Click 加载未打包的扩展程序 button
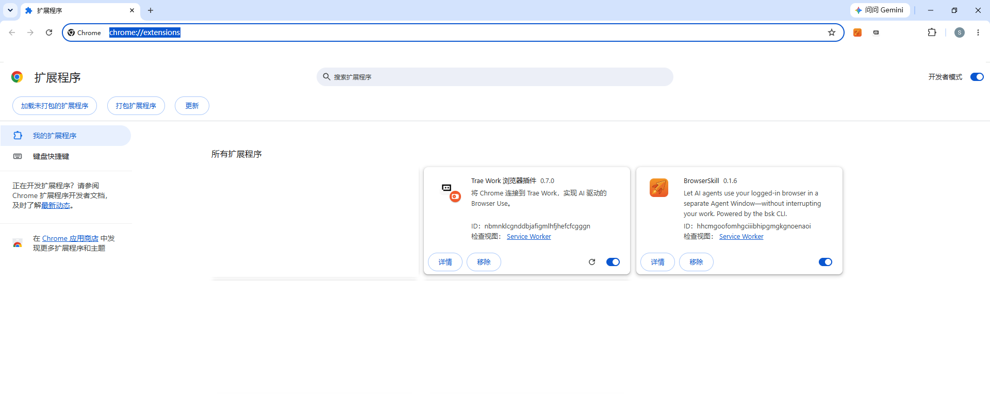The width and height of the screenshot is (990, 411). (55, 106)
